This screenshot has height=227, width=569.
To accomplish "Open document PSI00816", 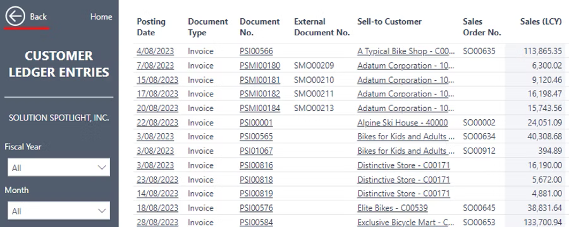I will click(x=256, y=165).
